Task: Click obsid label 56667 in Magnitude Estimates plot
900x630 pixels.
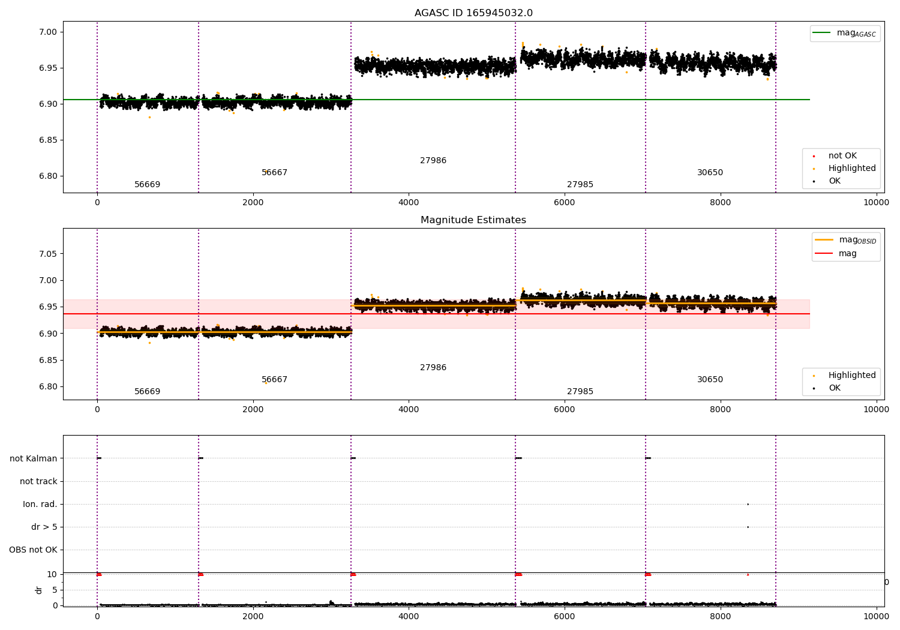Action: point(275,379)
